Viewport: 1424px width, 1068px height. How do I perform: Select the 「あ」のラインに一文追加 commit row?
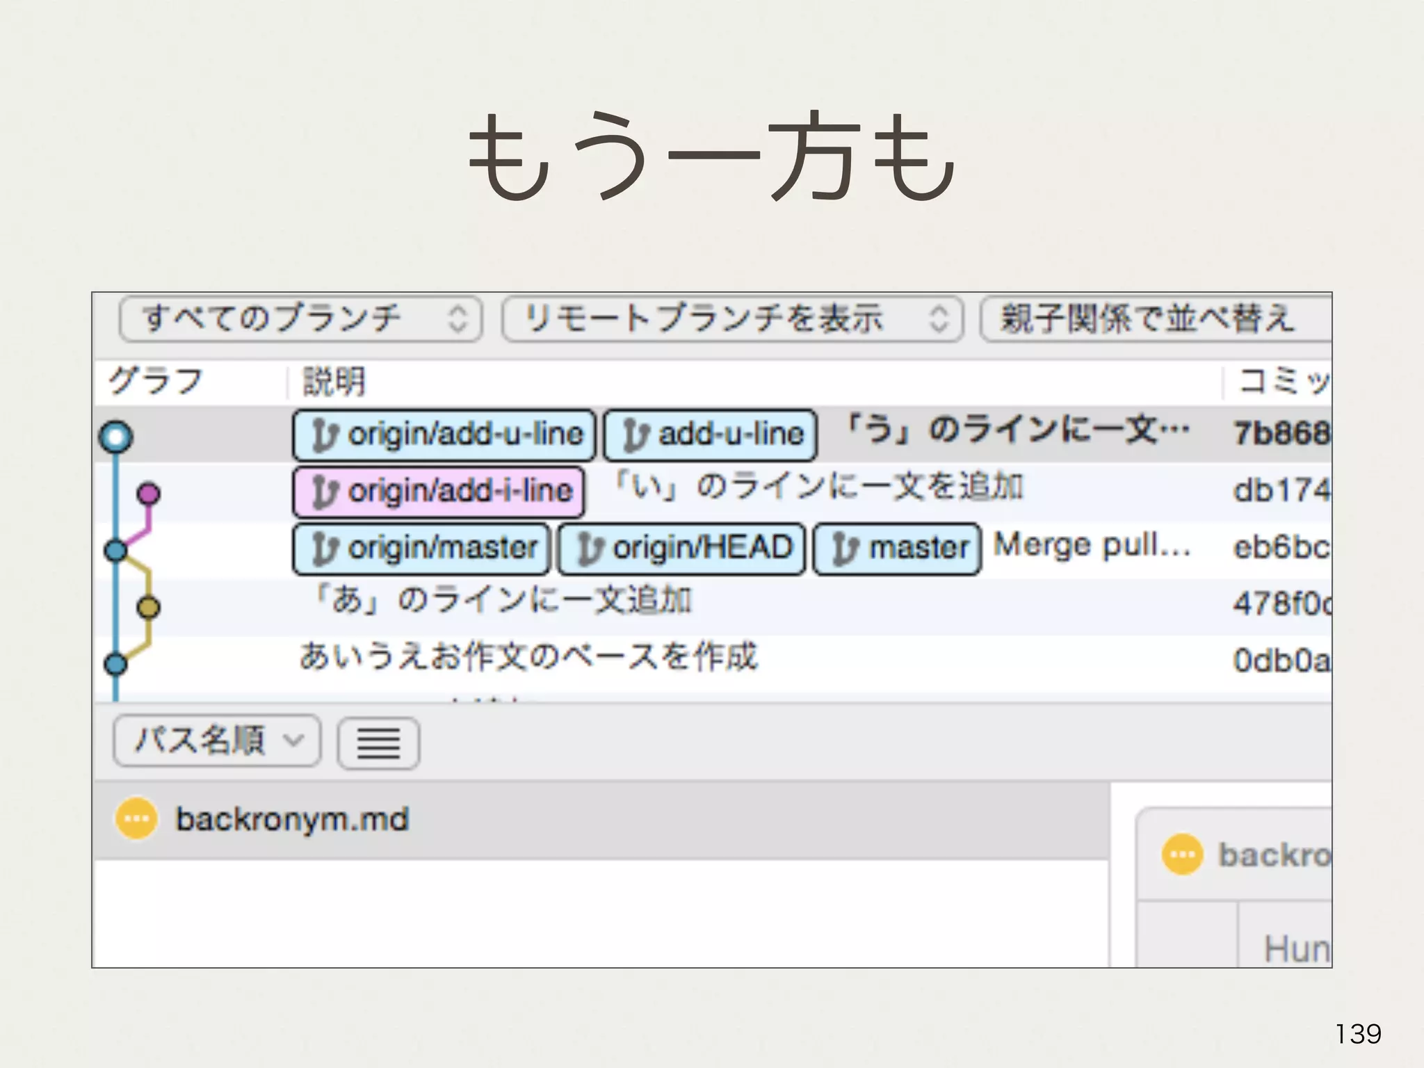501,601
